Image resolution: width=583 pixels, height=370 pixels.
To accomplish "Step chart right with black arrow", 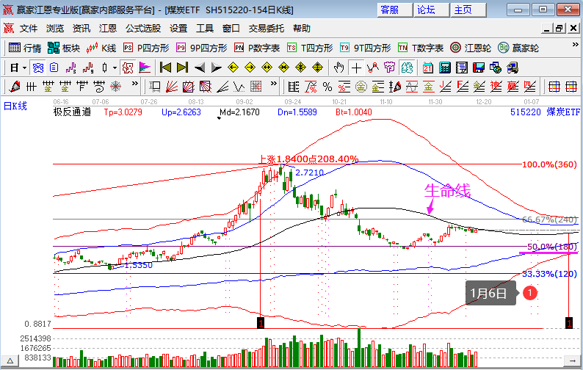I will 216,68.
